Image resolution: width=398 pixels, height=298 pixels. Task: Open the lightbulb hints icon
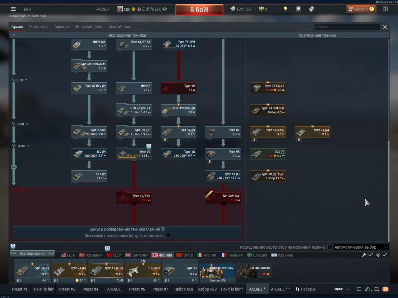coord(285,9)
